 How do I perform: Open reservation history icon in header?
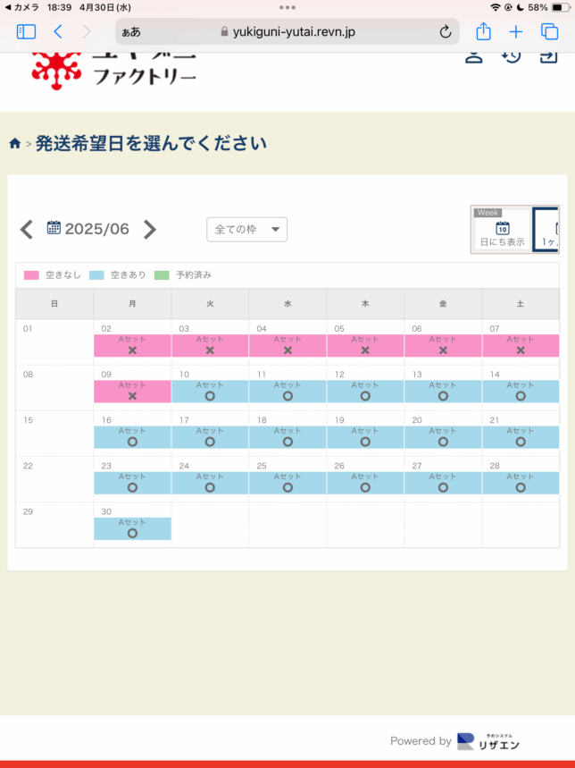511,55
